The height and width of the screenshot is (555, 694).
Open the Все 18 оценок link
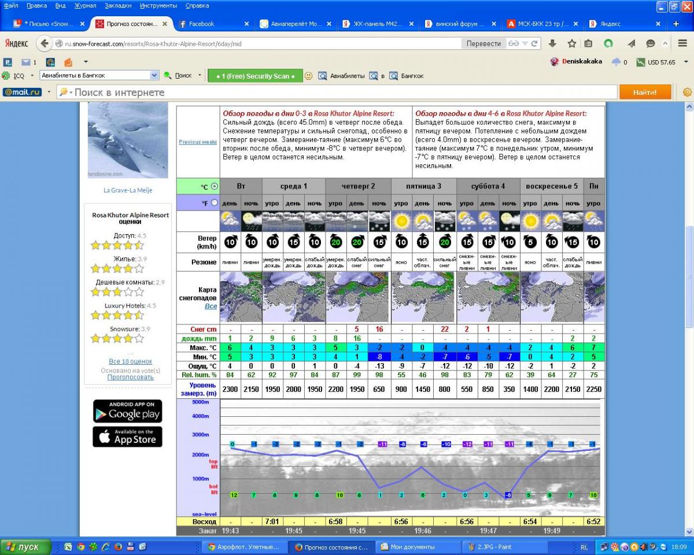130,361
